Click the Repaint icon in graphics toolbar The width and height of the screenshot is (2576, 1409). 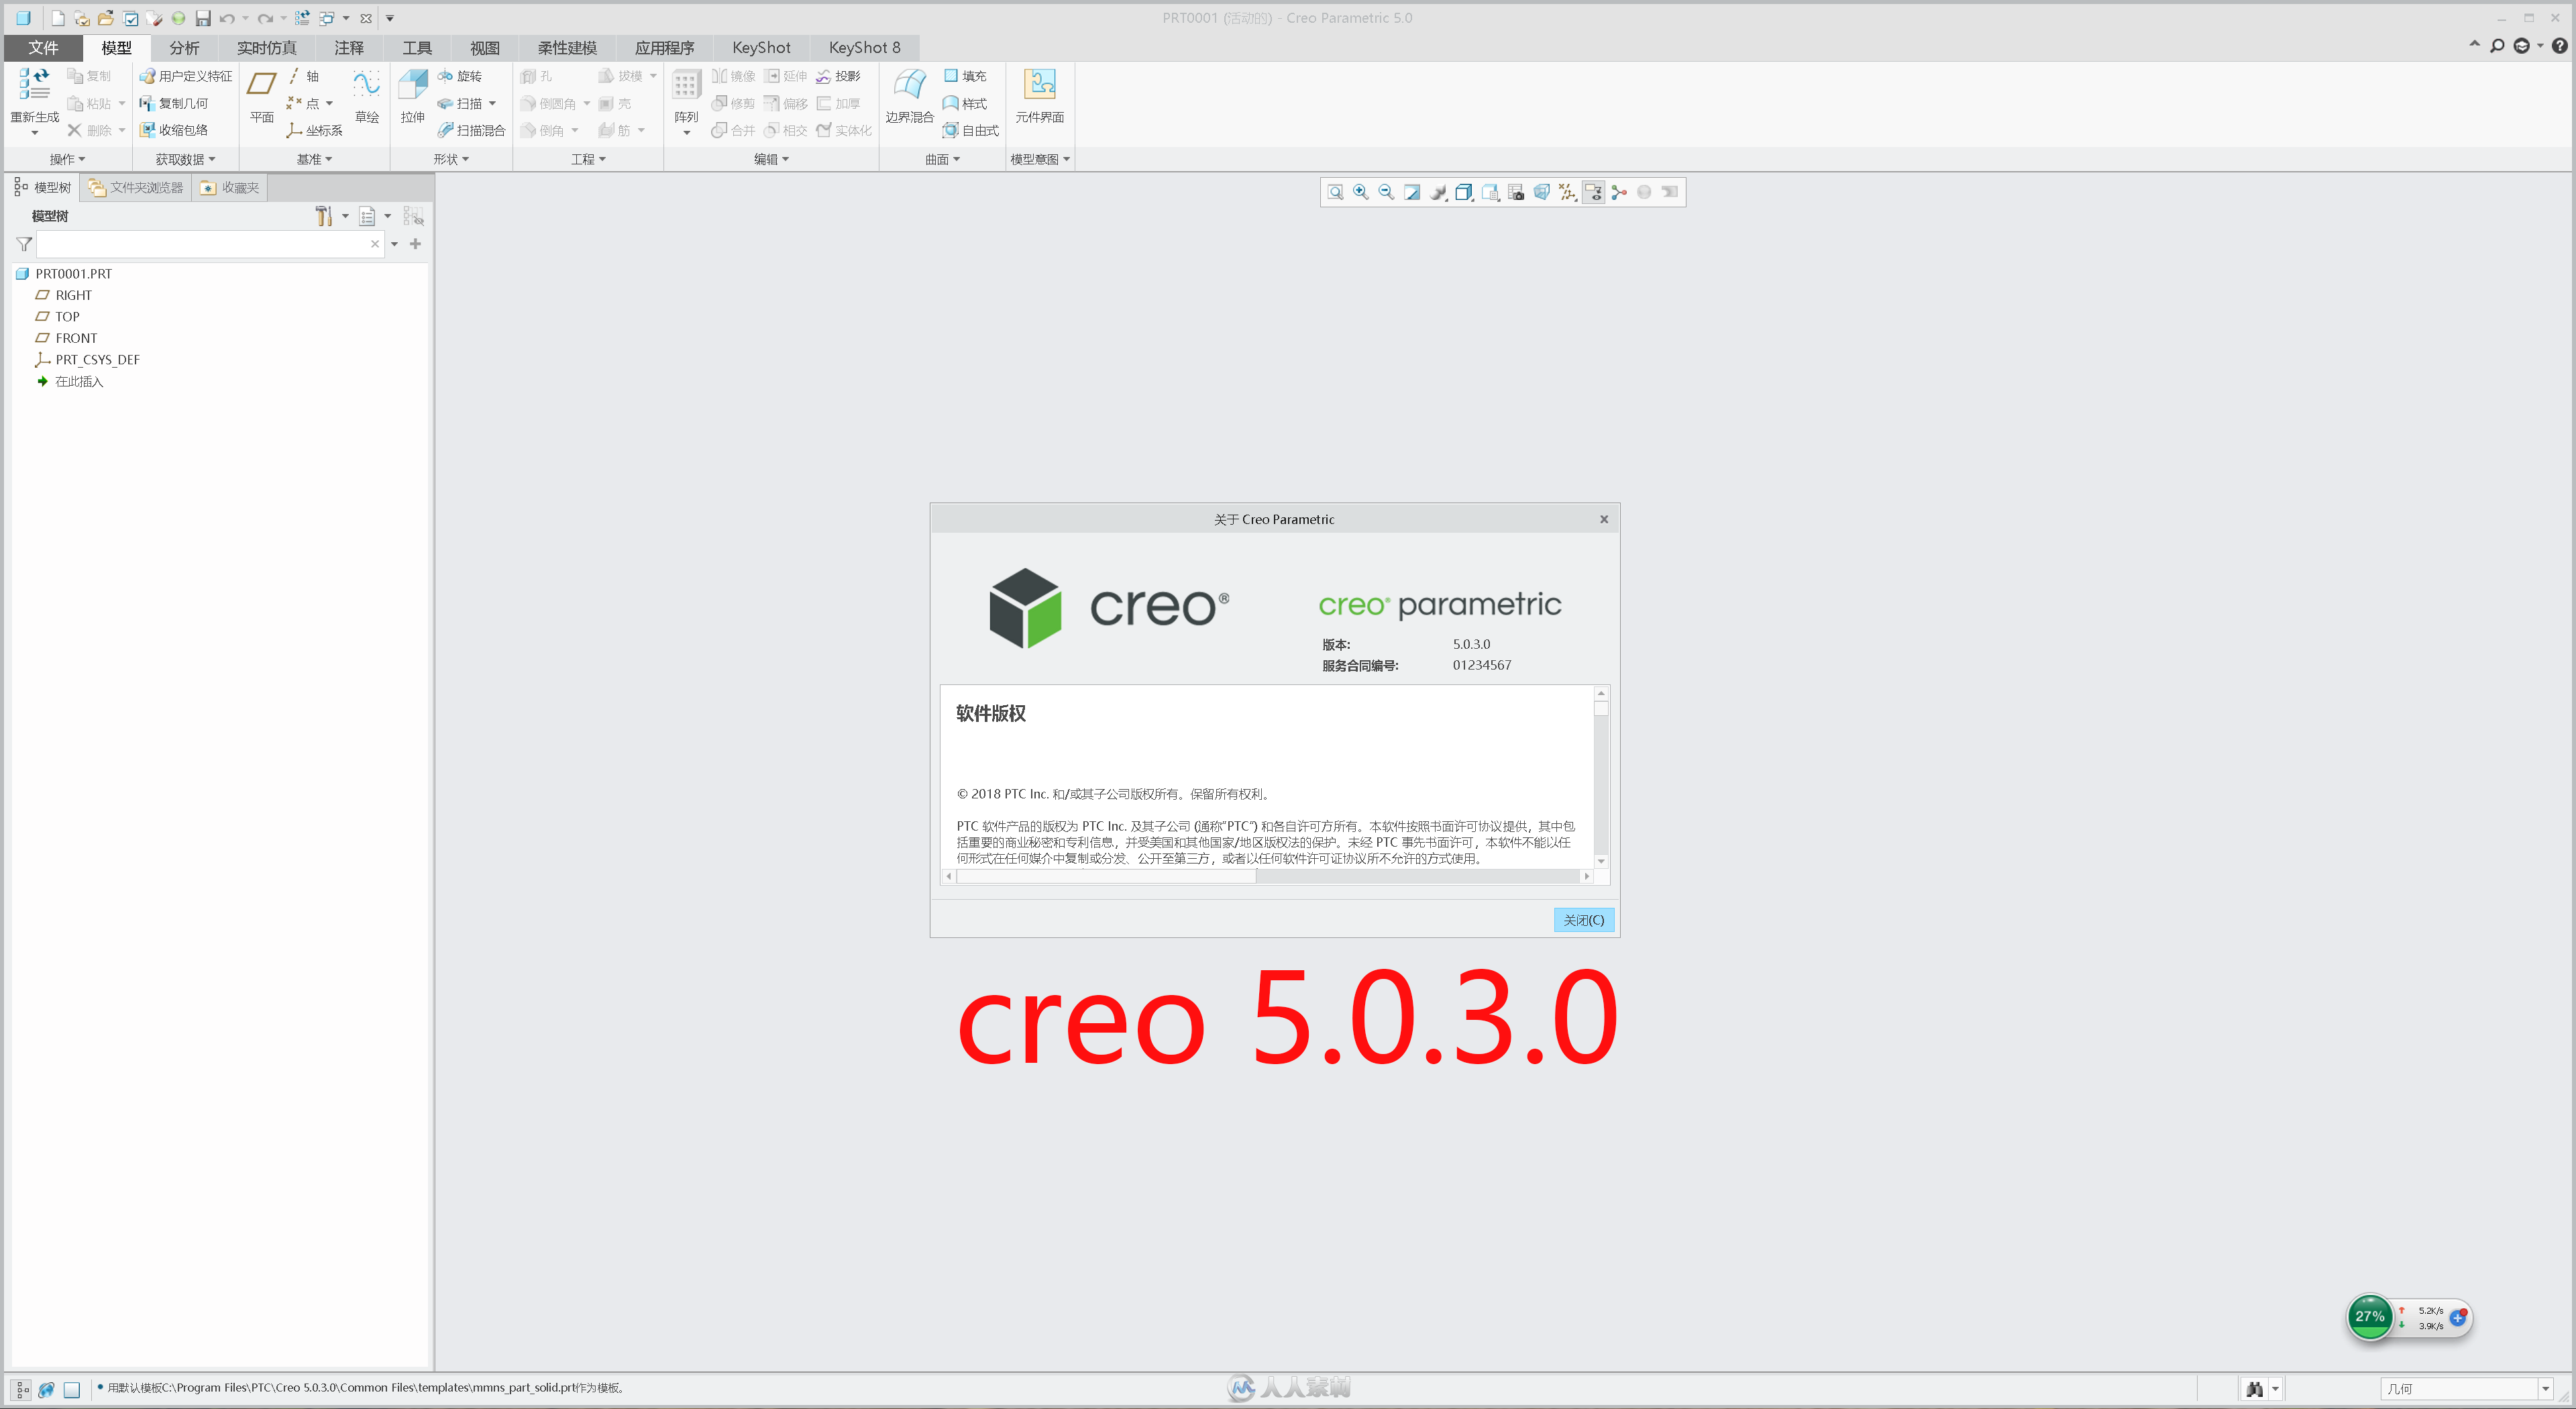coord(1412,192)
